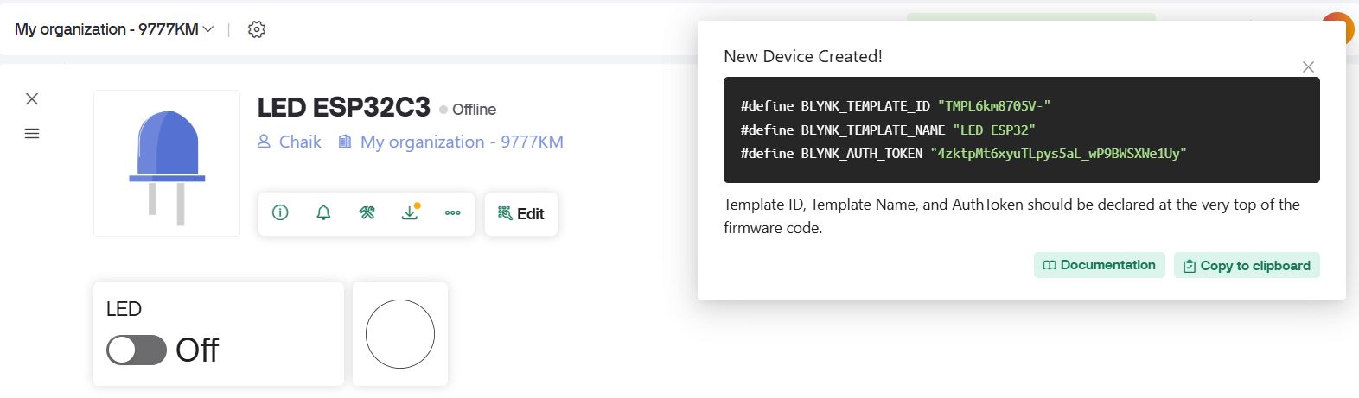Click the LED device image thumbnail

167,163
